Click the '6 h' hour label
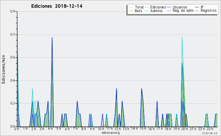This screenshot has height=136, width=221. coord(67,129)
